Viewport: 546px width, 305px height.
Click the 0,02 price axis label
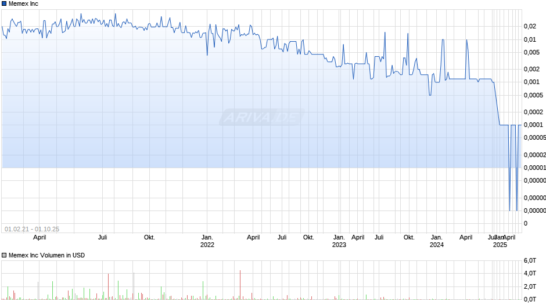coord(530,27)
